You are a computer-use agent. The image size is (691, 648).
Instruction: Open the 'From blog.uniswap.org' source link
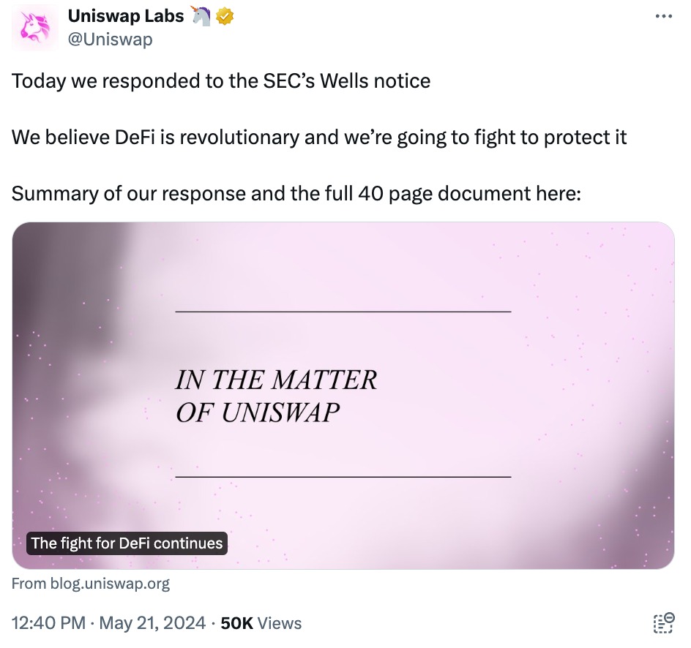91,583
